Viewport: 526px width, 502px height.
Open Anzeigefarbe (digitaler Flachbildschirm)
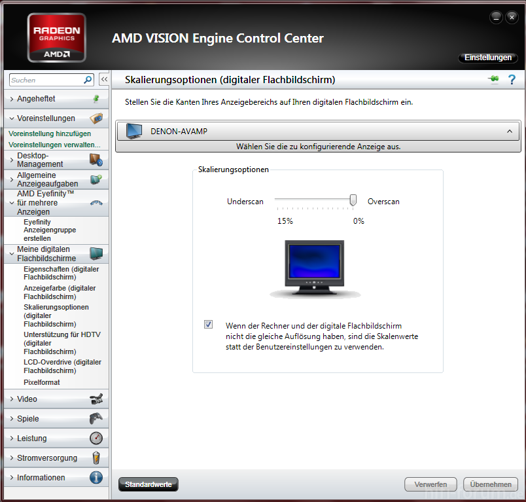[x=60, y=293]
